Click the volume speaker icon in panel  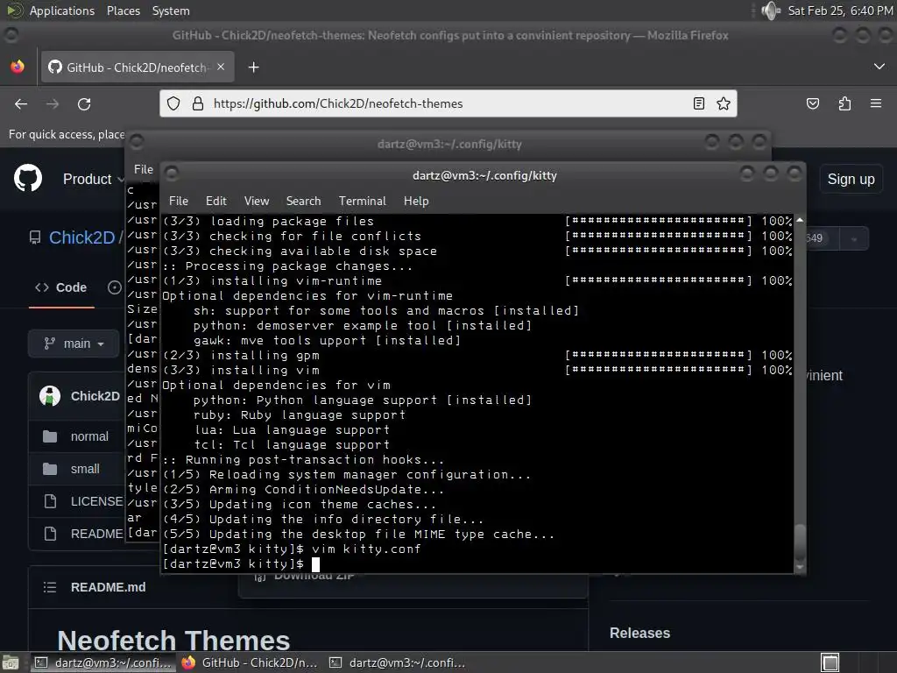coord(771,11)
